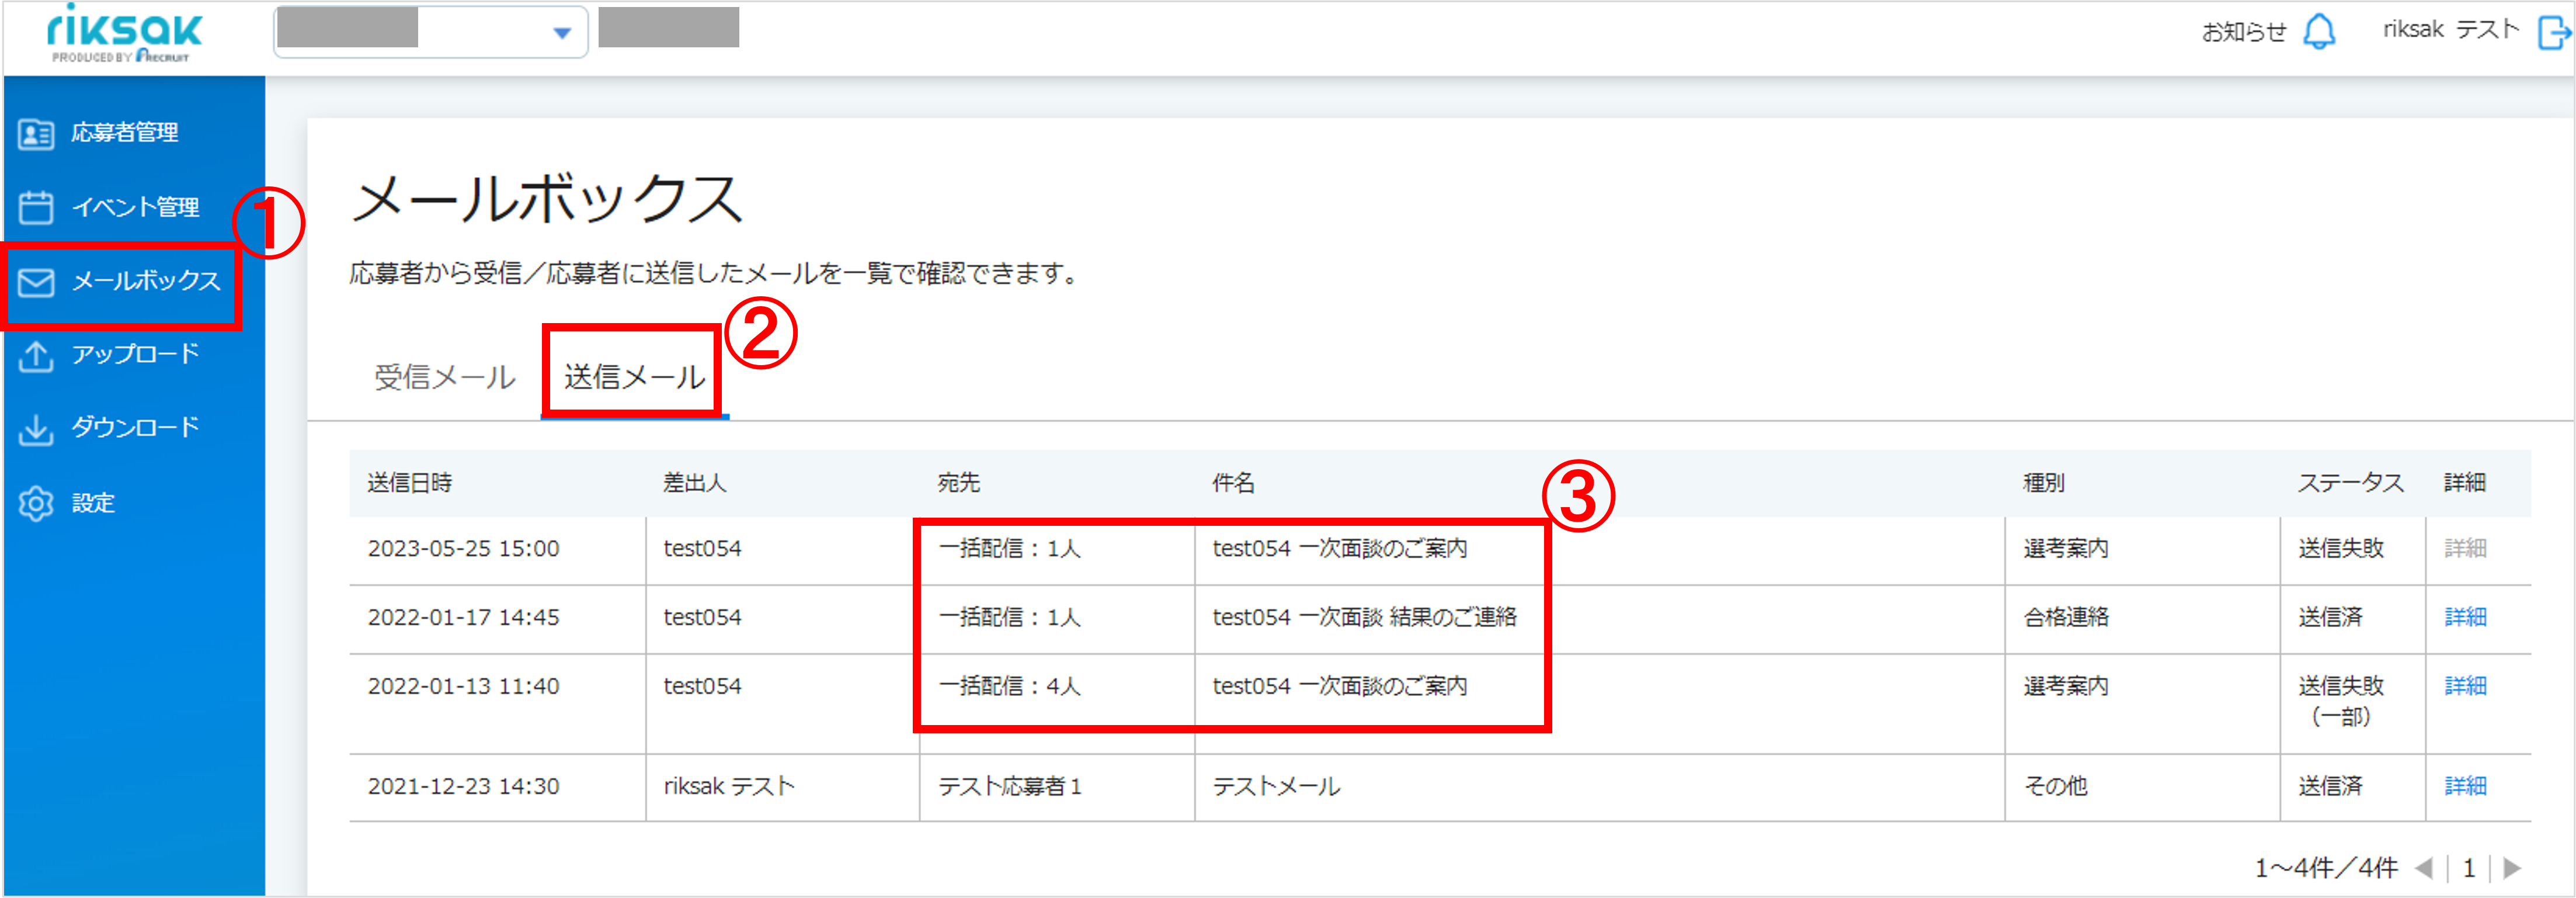Click the 件名 column header

click(x=1233, y=483)
